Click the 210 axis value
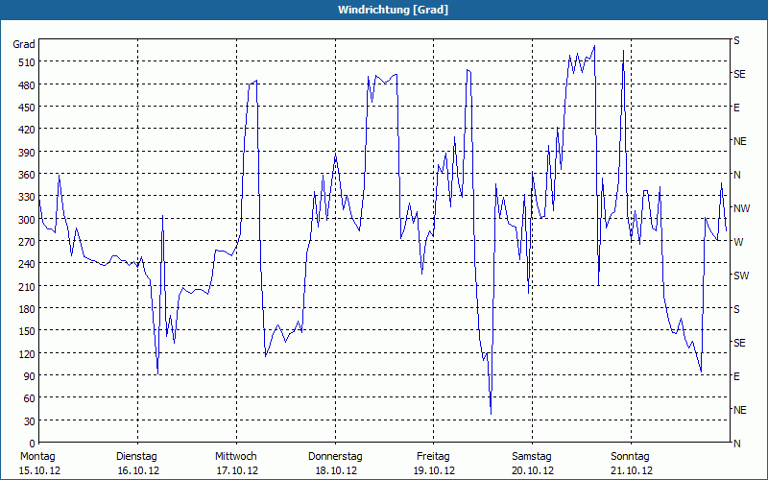The width and height of the screenshot is (768, 480). [x=27, y=286]
